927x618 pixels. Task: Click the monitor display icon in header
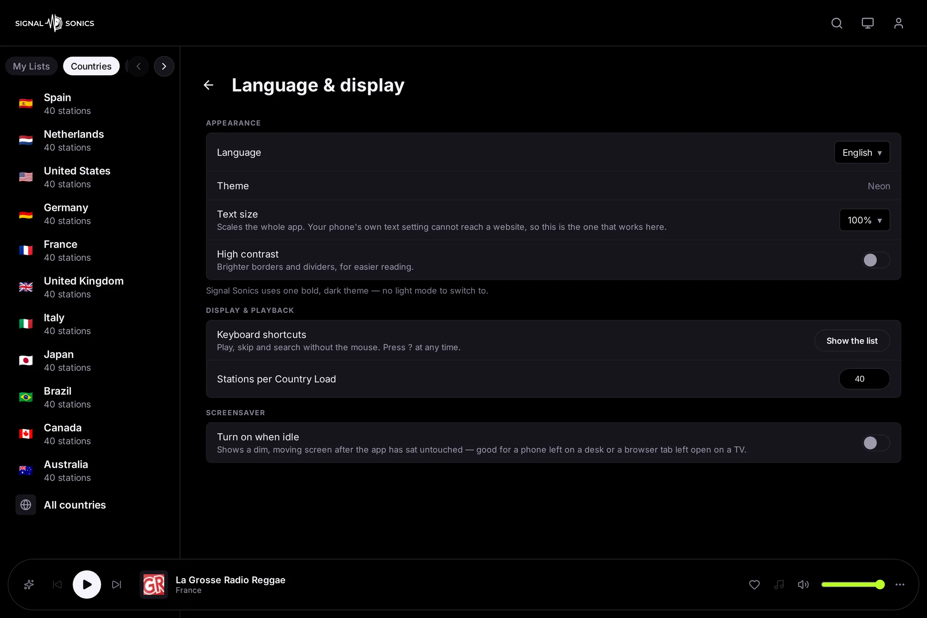[868, 23]
